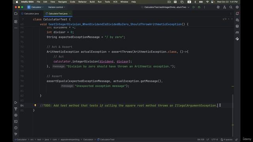Open the AI Assistant panel icon
Viewport: 253px width, 142px height.
(237, 20)
